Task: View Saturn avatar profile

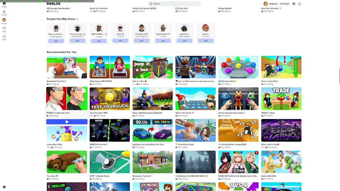Action: [206, 28]
